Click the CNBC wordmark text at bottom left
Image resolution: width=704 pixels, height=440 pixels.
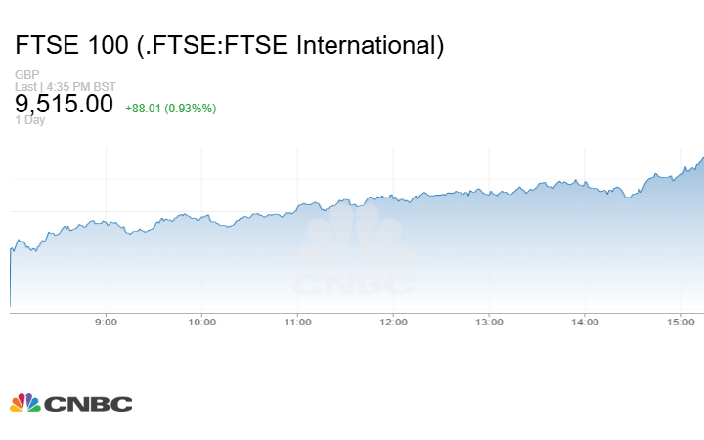click(87, 403)
